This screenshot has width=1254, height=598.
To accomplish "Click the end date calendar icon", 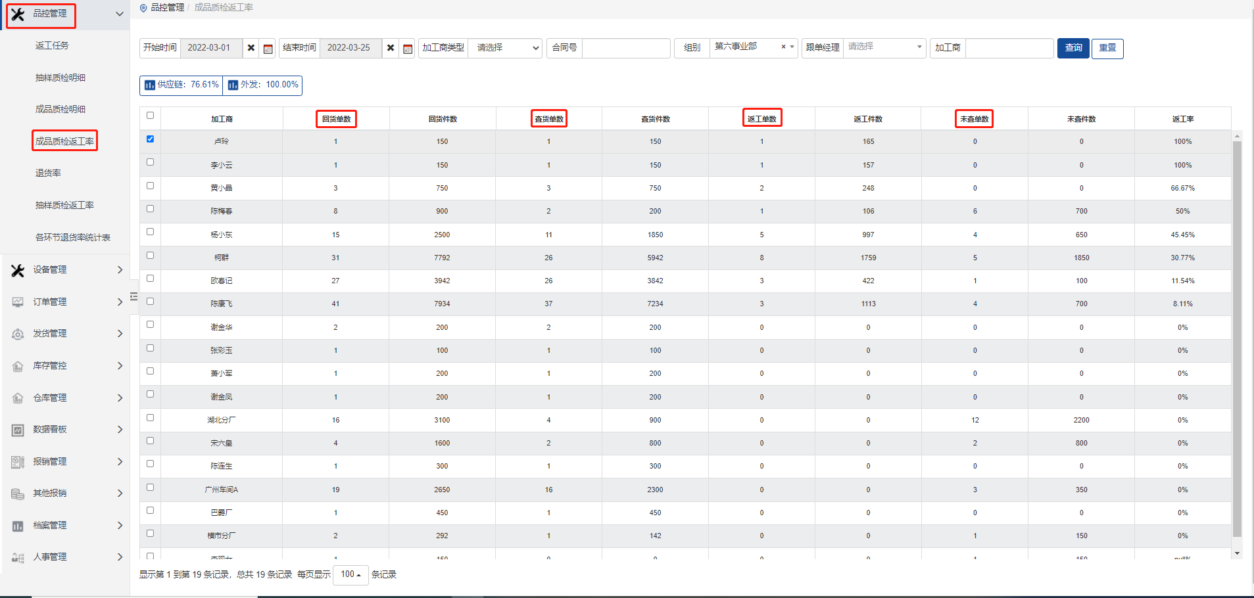I will tap(408, 49).
